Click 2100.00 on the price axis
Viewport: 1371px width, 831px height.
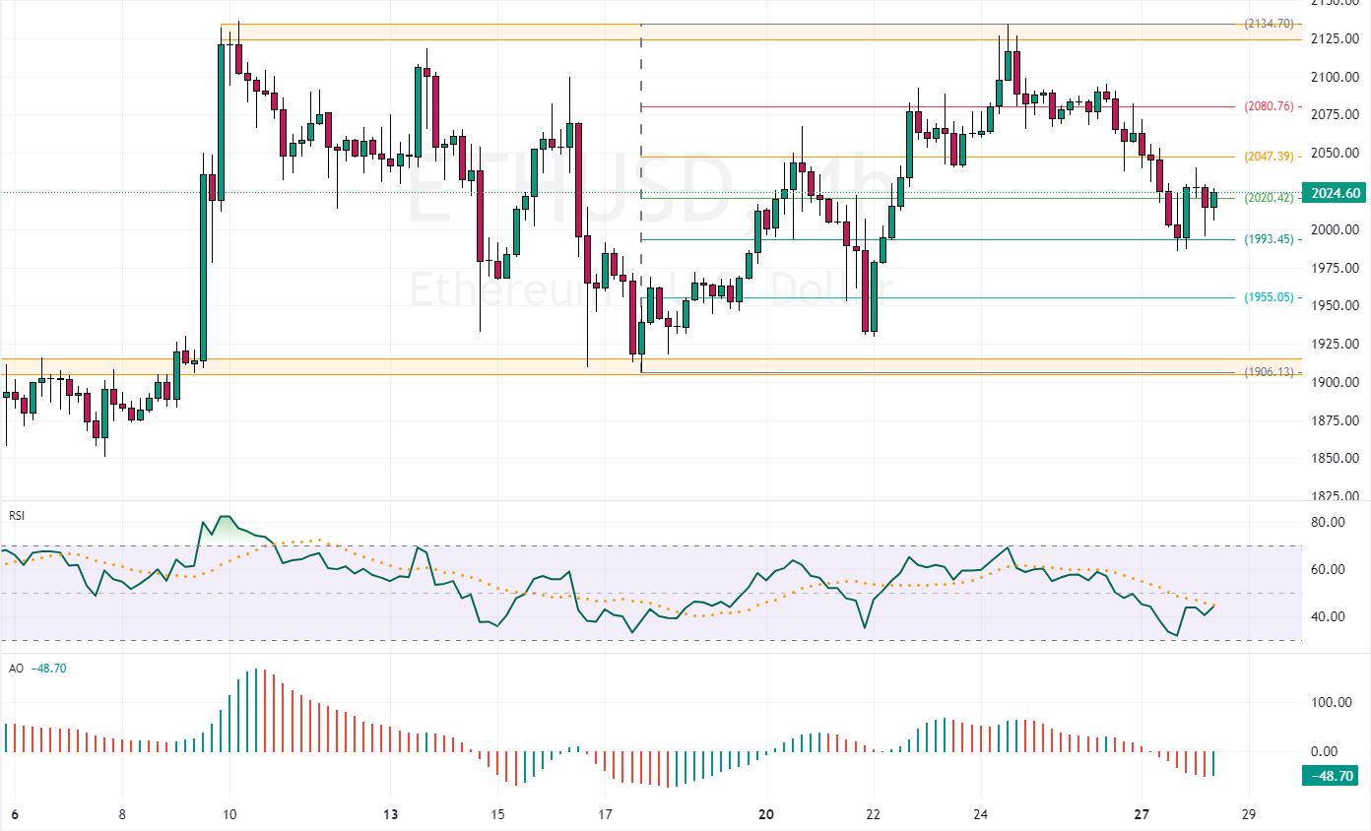pyautogui.click(x=1335, y=77)
